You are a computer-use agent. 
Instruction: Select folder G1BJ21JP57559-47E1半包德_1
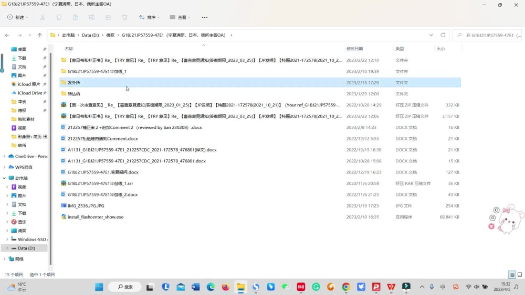pyautogui.click(x=260, y=71)
